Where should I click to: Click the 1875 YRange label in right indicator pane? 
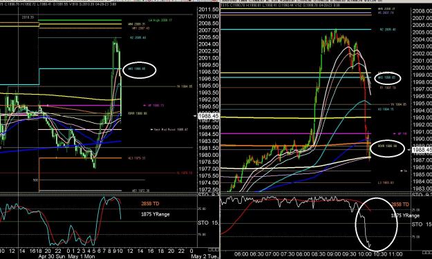[x=405, y=215]
